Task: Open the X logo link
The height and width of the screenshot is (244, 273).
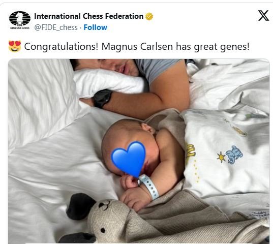Action: tap(263, 16)
